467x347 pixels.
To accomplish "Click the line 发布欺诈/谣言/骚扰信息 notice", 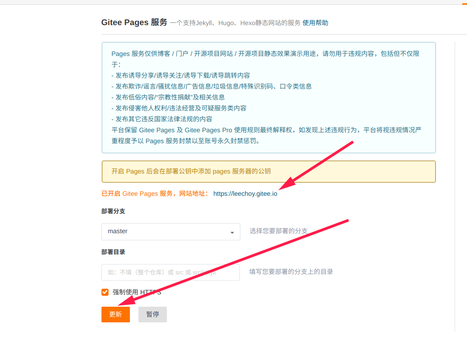I will coord(211,86).
